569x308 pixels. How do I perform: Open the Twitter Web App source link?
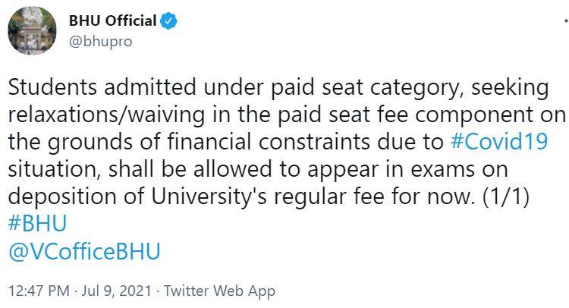tap(219, 291)
